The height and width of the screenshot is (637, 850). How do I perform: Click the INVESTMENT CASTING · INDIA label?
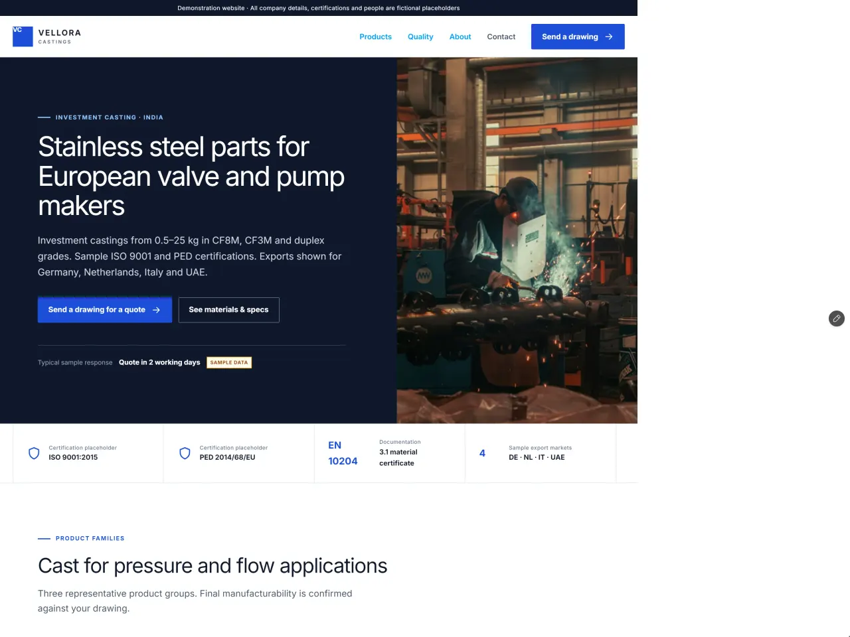pos(110,117)
